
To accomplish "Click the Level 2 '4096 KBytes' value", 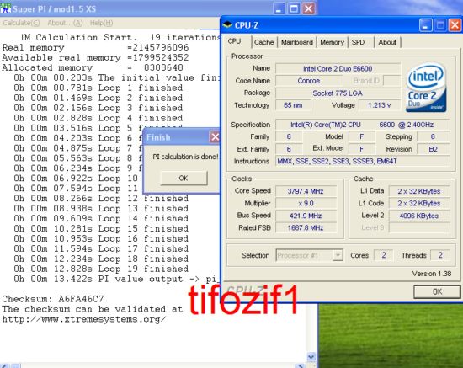I will [419, 216].
